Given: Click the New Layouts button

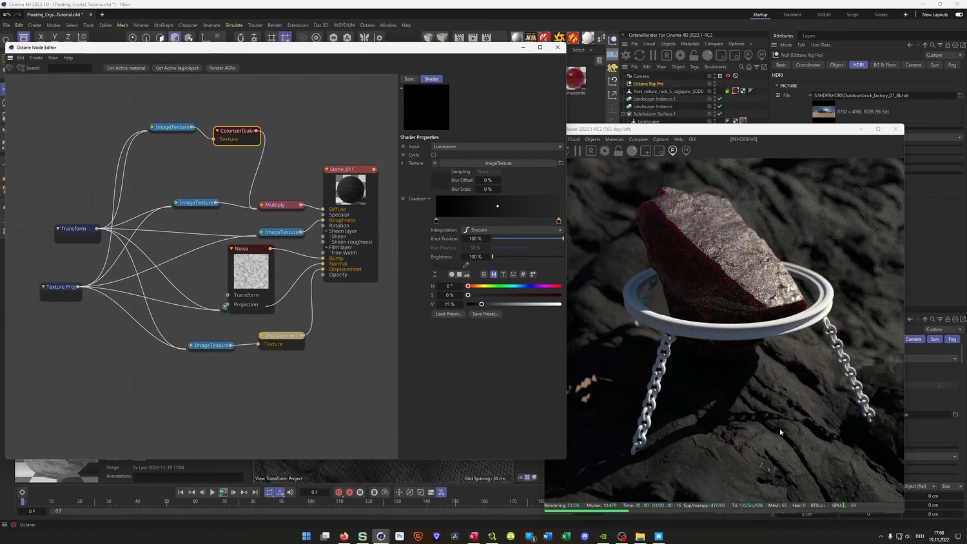Looking at the screenshot, I should 935,15.
